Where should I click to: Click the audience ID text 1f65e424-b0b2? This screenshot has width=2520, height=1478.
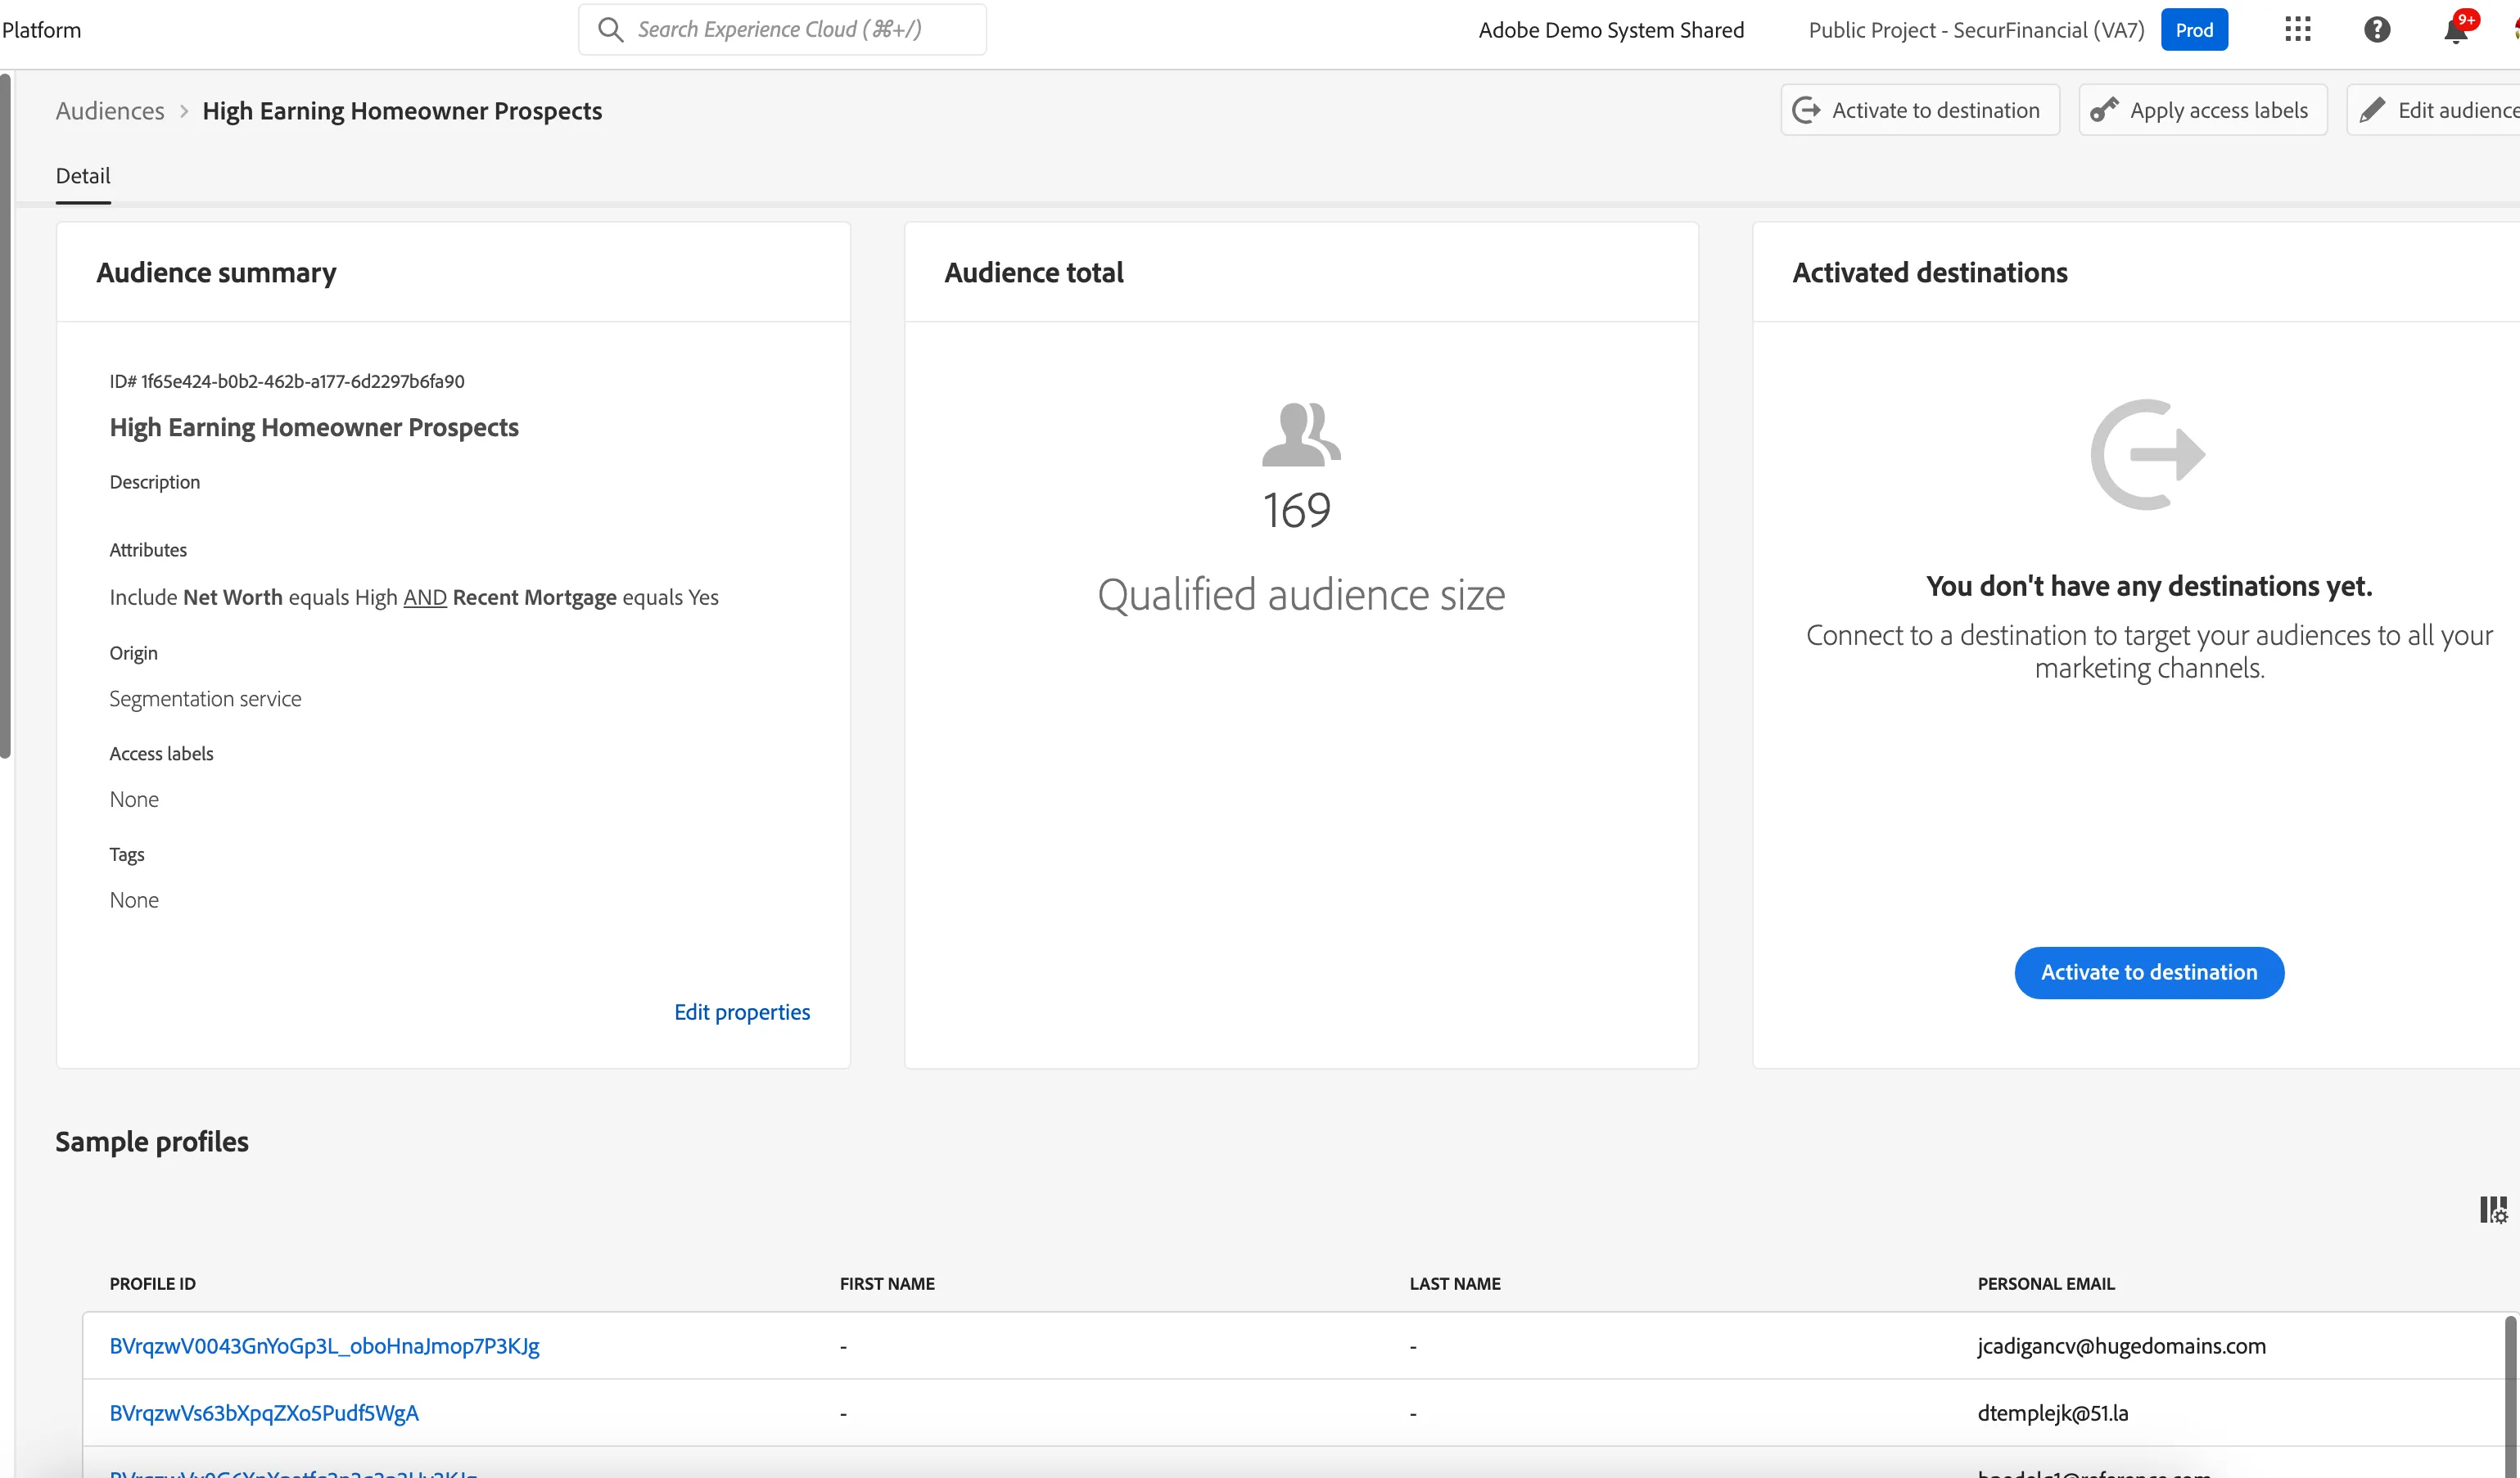click(287, 381)
